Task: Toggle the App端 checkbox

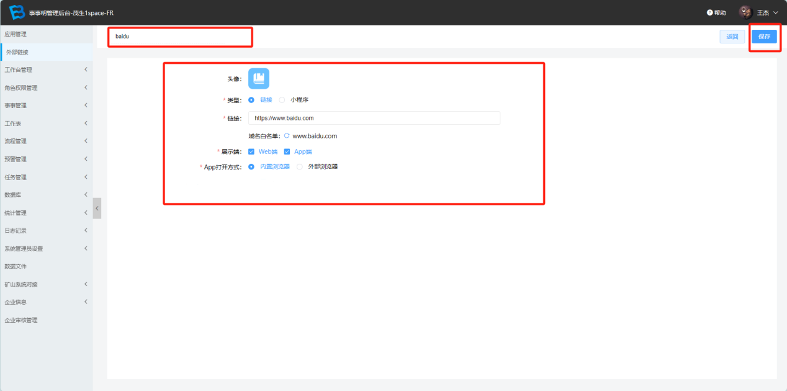Action: [x=287, y=151]
